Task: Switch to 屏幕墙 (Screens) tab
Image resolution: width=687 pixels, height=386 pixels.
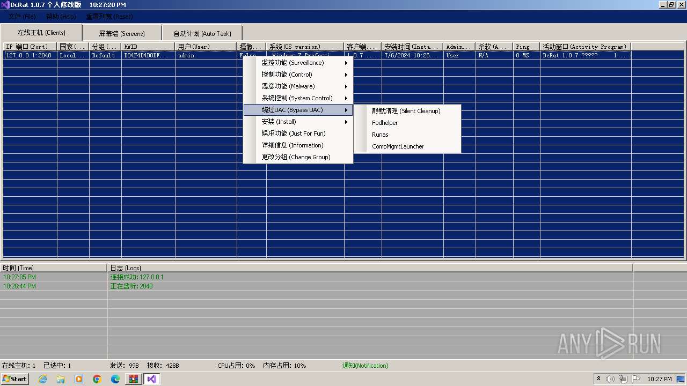Action: pos(122,33)
